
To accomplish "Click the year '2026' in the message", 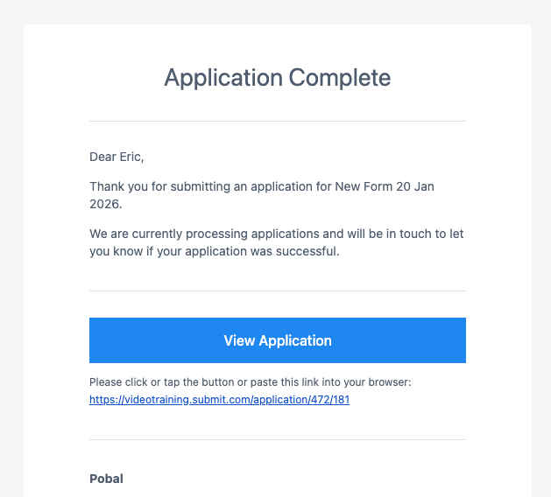I will pos(104,204).
